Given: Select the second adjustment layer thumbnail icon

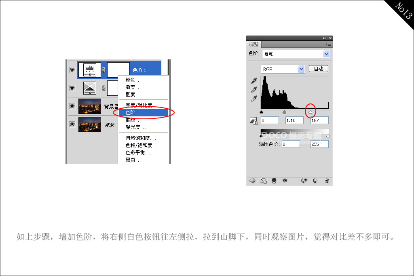Looking at the screenshot, I should pos(90,88).
